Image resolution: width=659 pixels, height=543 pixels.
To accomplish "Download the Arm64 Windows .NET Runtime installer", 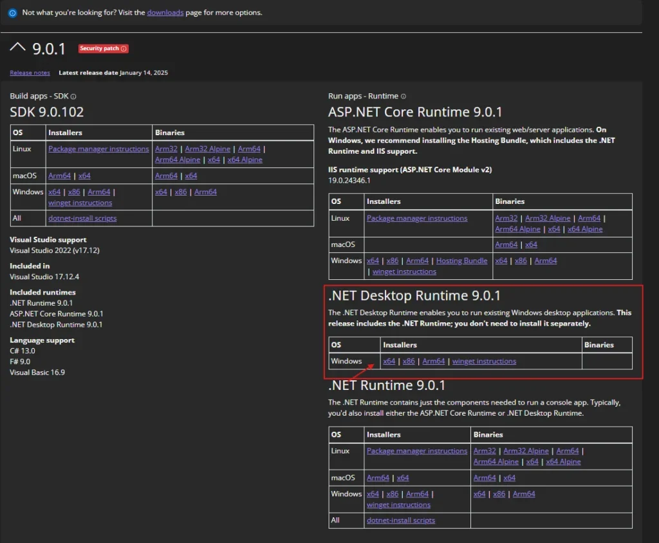I will tap(416, 493).
